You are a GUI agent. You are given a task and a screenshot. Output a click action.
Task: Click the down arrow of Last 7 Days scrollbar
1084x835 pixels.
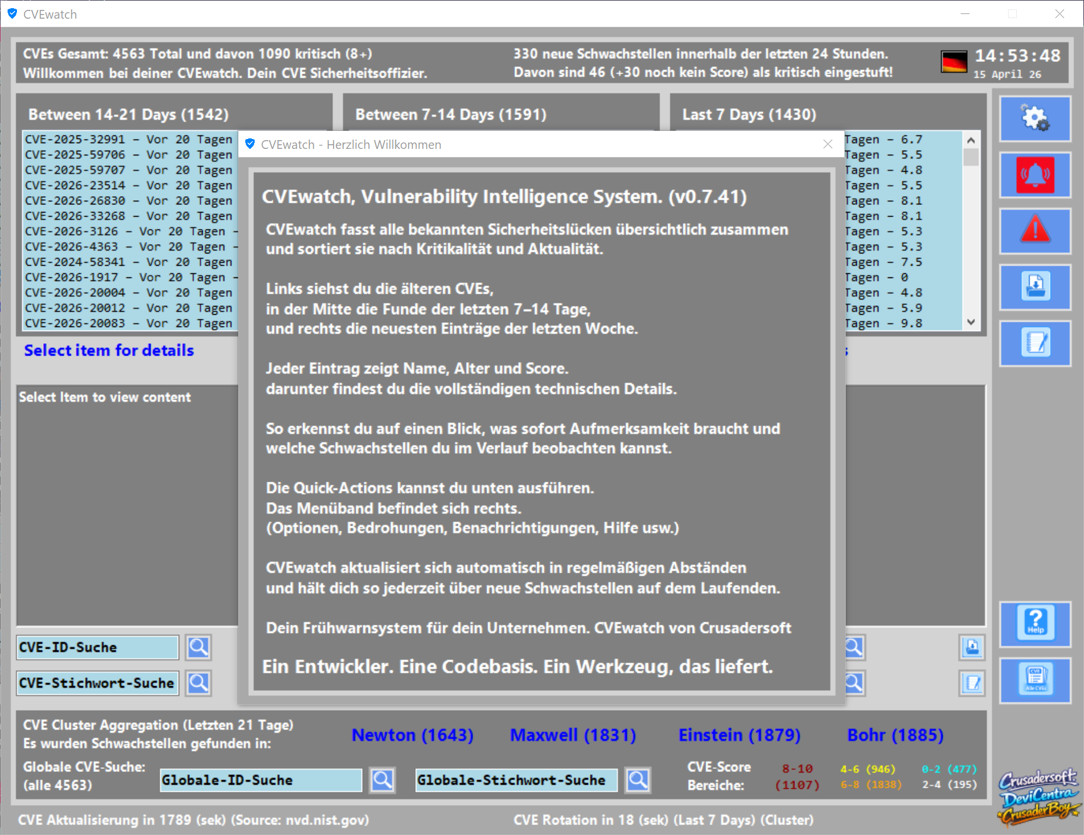(971, 322)
